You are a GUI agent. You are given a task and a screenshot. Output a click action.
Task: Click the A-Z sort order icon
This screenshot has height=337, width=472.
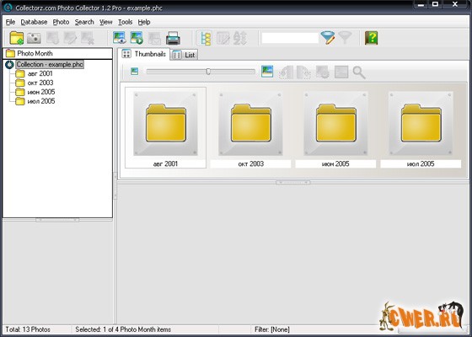click(240, 38)
